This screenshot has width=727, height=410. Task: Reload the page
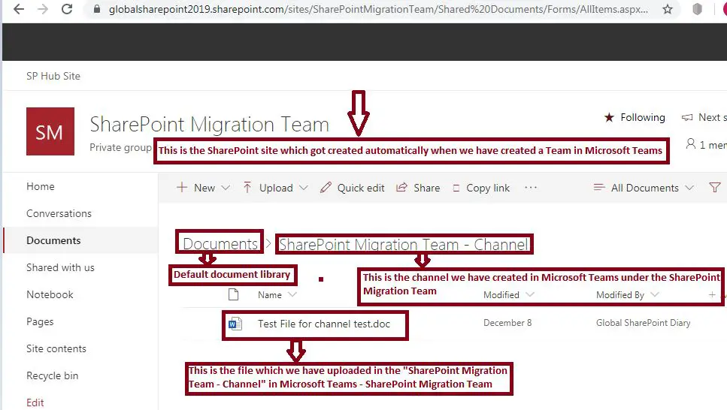[x=67, y=9]
